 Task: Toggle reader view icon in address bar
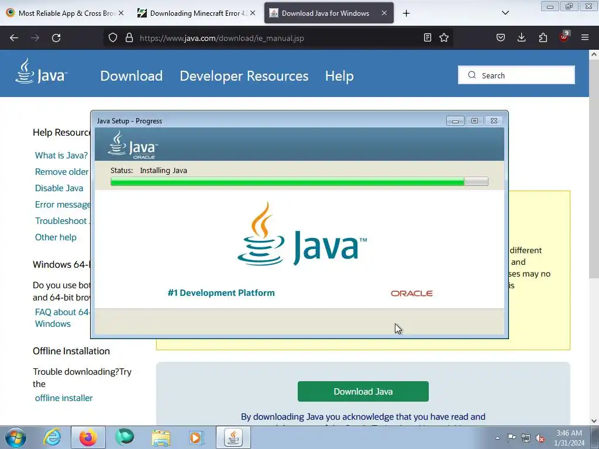pyautogui.click(x=428, y=37)
